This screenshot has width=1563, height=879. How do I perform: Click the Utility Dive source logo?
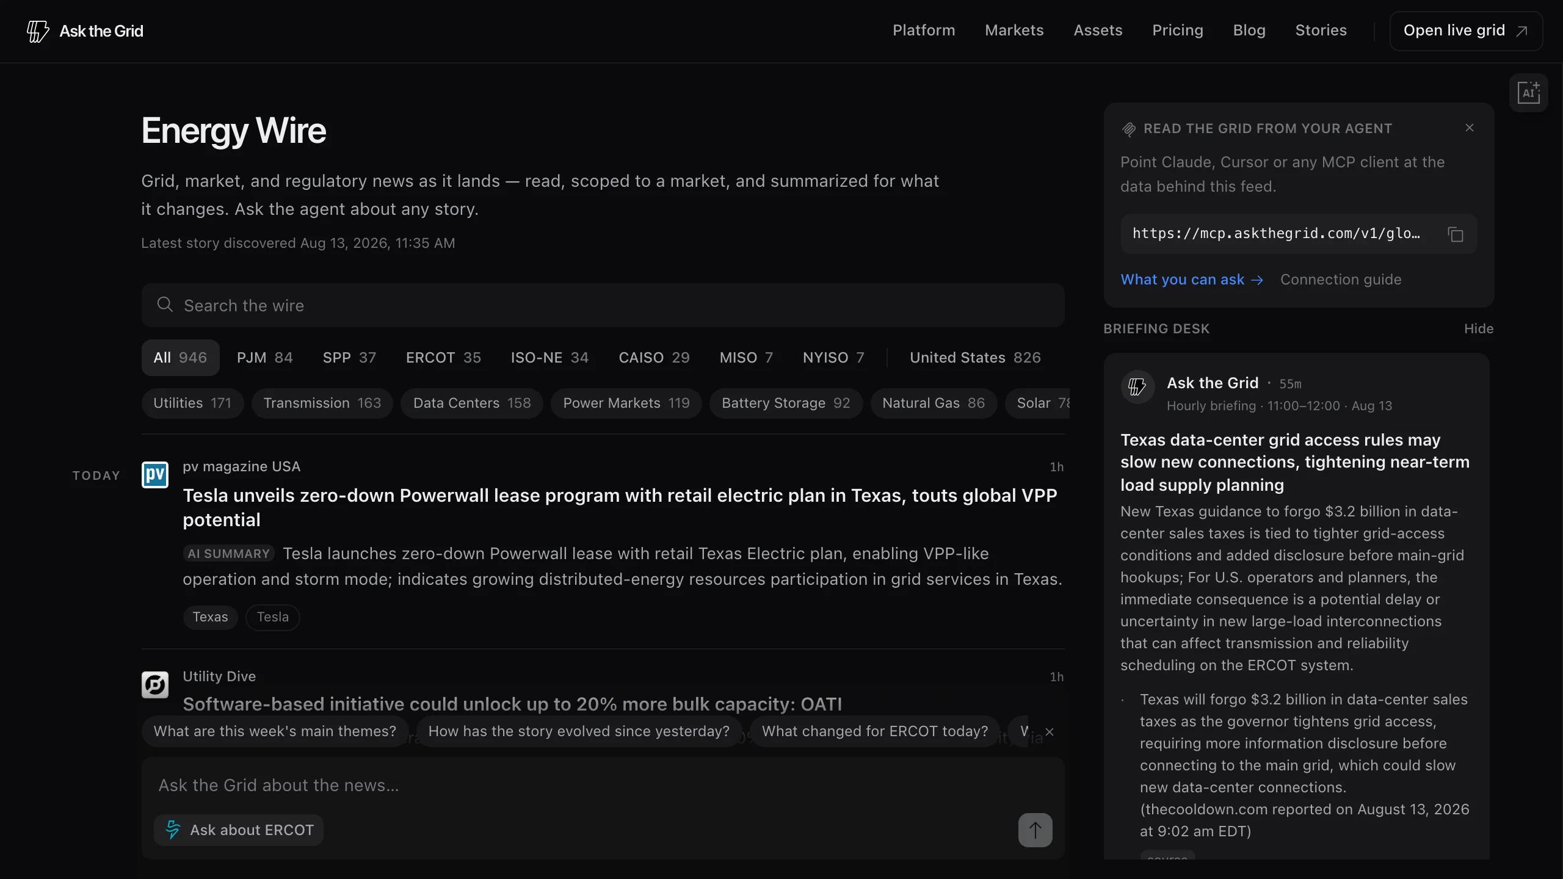(x=155, y=684)
